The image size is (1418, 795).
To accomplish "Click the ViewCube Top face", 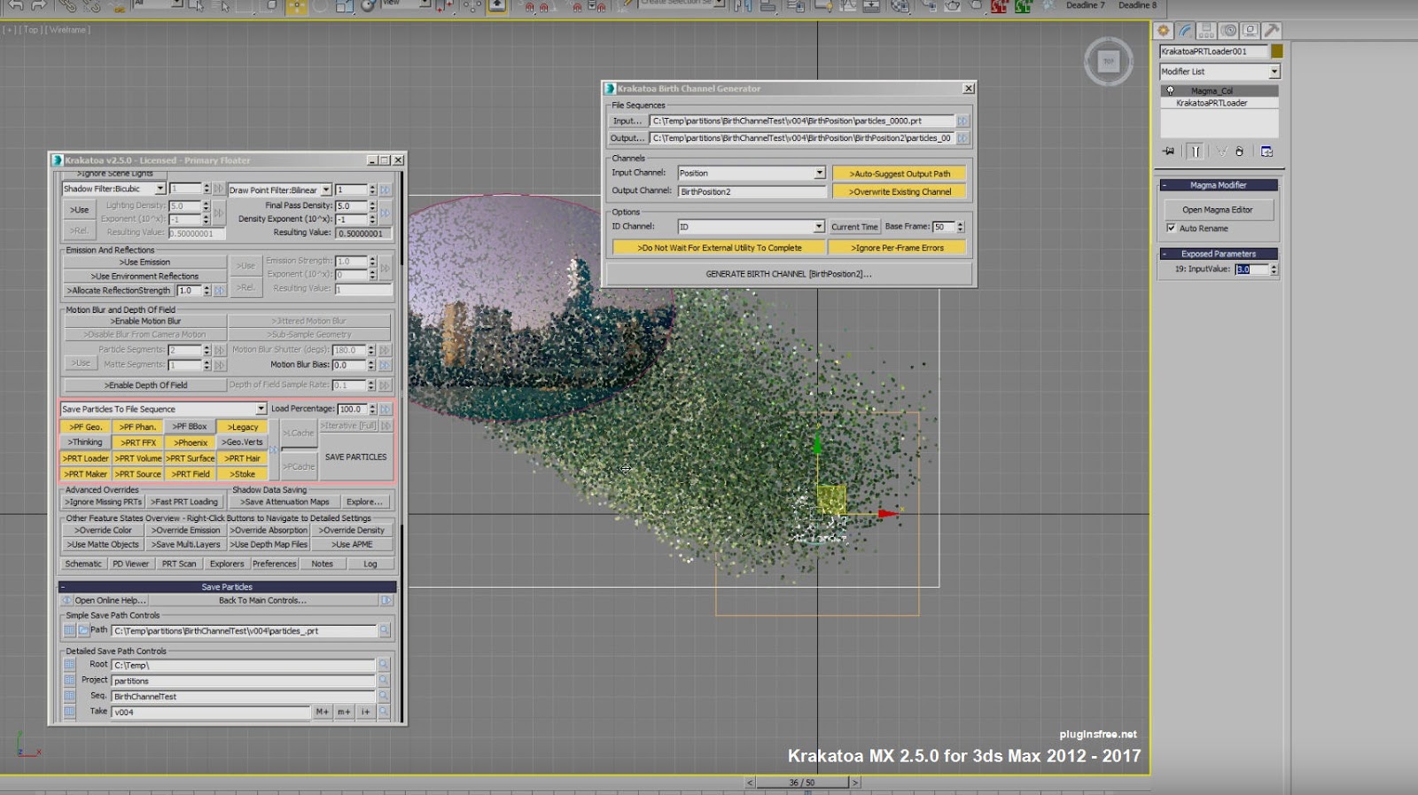I will [1108, 61].
